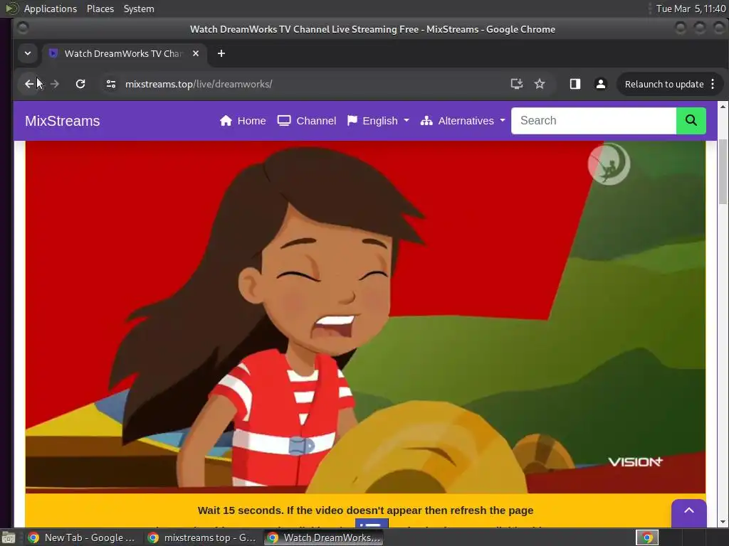The image size is (729, 546).
Task: Click the Wait 15 seconds notice text
Action: point(365,510)
